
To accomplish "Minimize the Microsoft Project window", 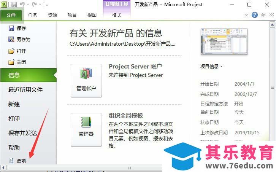I will pyautogui.click(x=232, y=5).
